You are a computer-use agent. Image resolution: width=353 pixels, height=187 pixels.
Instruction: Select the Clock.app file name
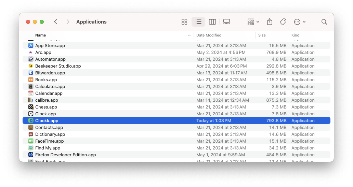pyautogui.click(x=45, y=114)
